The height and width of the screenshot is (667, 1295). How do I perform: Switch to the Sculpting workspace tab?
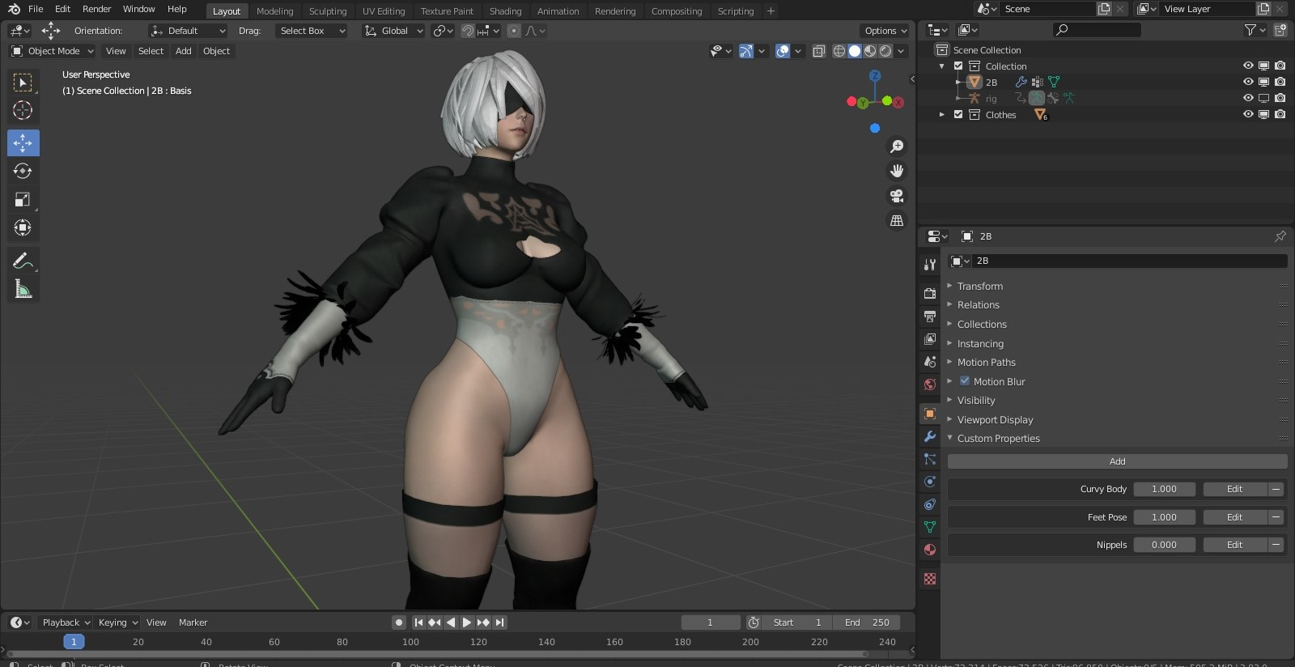coord(328,11)
